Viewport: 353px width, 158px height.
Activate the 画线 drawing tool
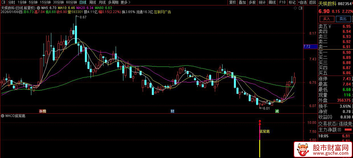pos(272,2)
